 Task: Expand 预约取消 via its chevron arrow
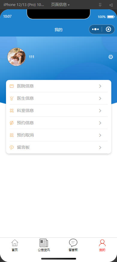100,135
